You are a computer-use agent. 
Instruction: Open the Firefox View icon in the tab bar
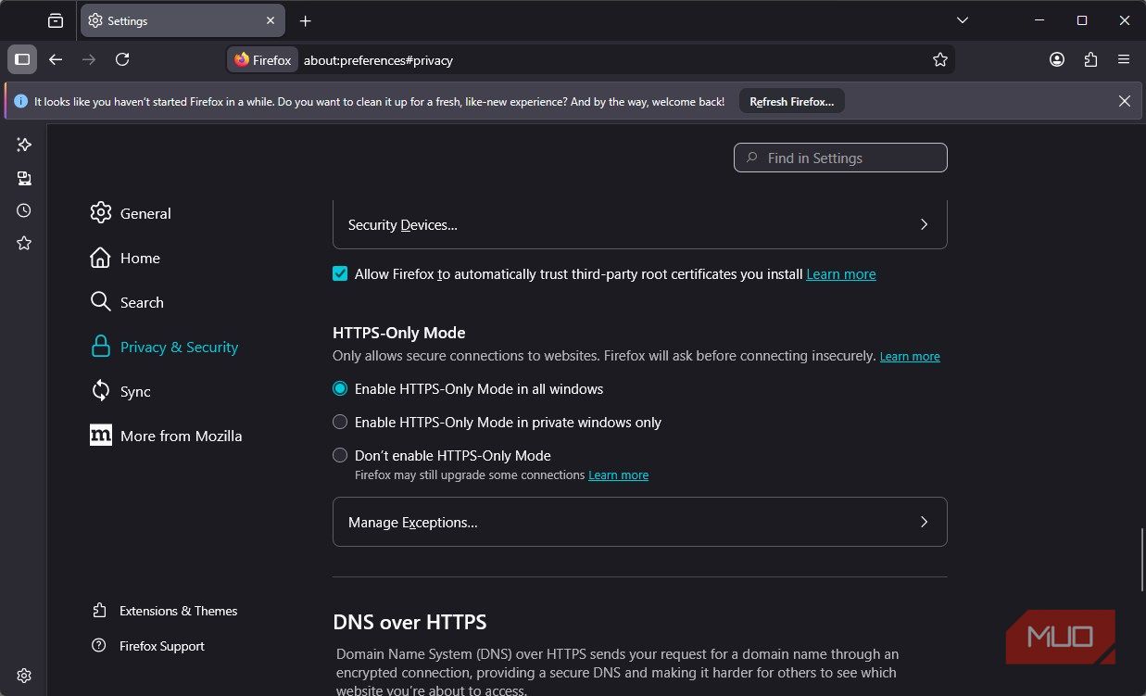[x=56, y=20]
